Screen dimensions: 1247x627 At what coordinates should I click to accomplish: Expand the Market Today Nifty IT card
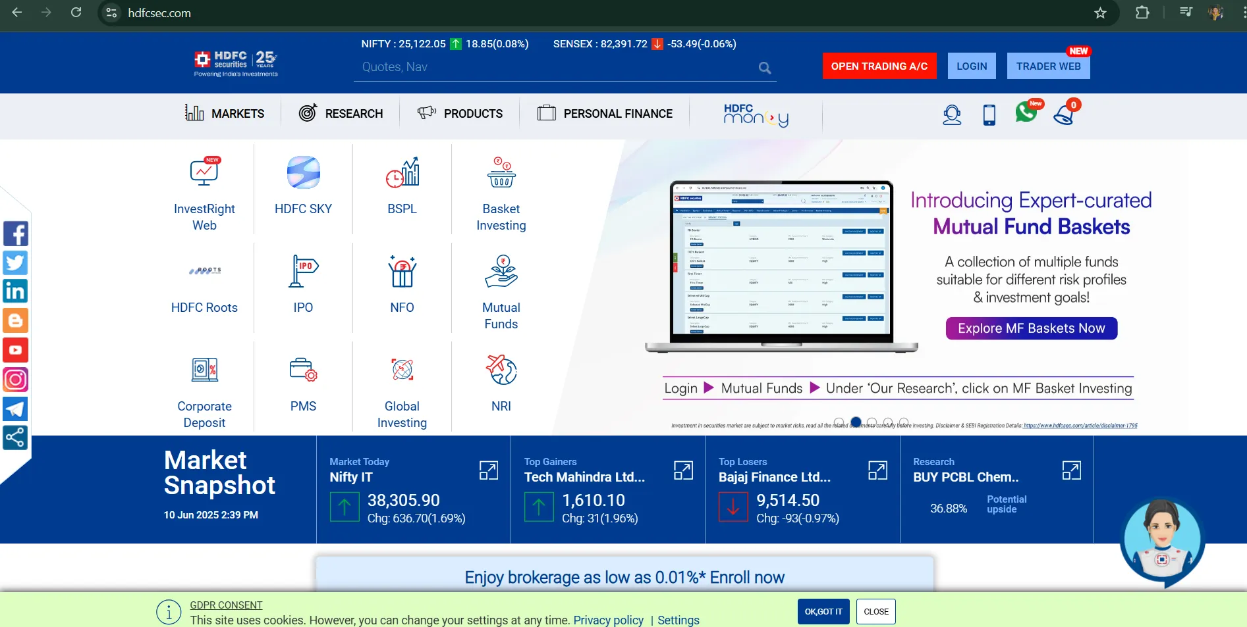[x=489, y=470]
